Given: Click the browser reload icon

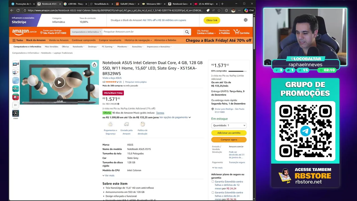Looking at the screenshot, I should (18, 10).
